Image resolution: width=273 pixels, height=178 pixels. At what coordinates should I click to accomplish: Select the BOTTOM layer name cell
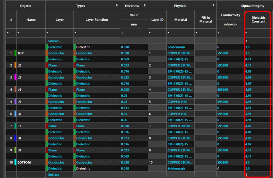(31, 162)
